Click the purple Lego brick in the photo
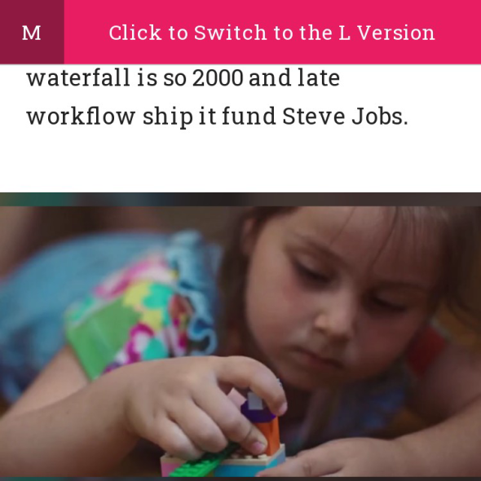This screenshot has height=481, width=481. [258, 409]
